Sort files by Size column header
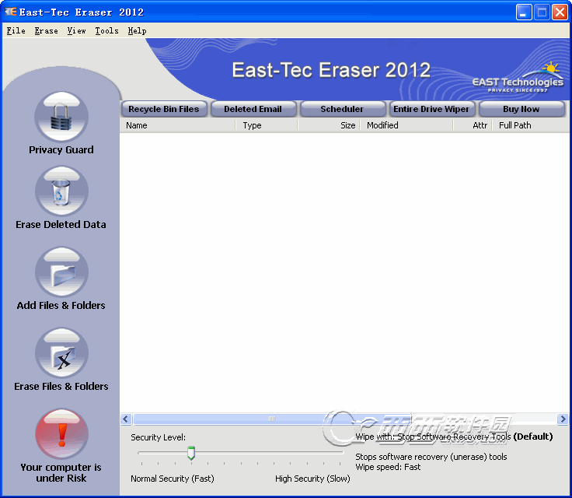 click(x=329, y=125)
